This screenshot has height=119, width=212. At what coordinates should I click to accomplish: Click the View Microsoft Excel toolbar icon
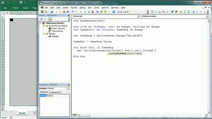coord(42,12)
